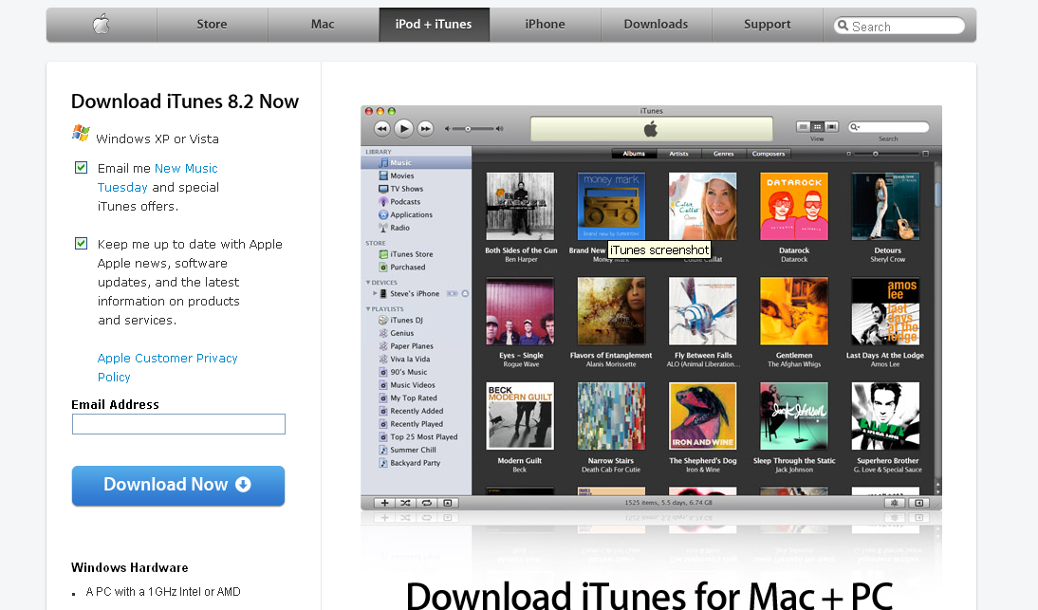Click the eject icon beside Steve's iPhone

(465, 294)
